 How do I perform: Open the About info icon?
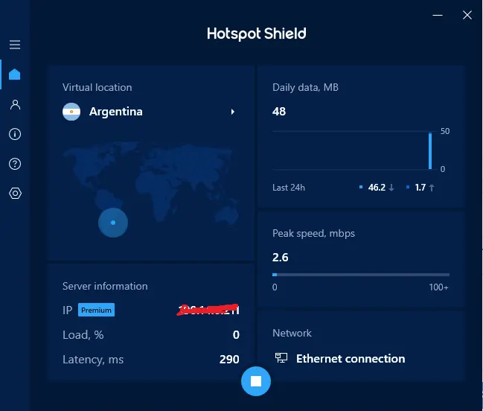pyautogui.click(x=15, y=134)
